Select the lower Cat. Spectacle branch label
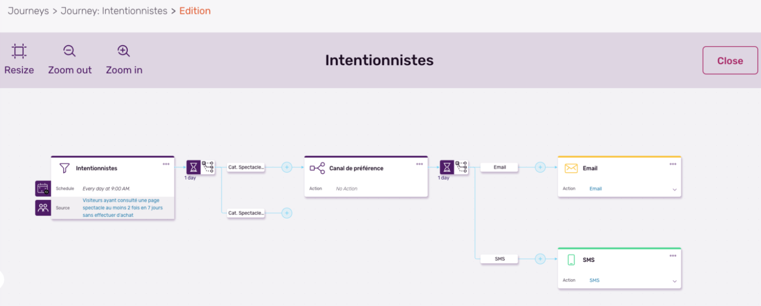 246,213
